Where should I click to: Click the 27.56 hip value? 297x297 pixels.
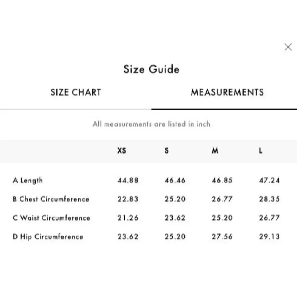(222, 237)
